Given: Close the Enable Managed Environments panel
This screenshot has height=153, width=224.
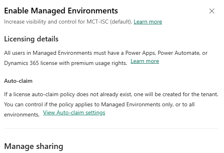Looking at the screenshot, I should 212,11.
